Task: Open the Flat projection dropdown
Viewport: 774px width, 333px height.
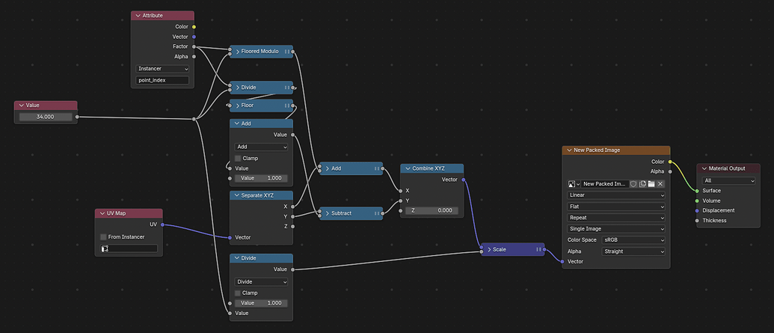Action: 616,207
